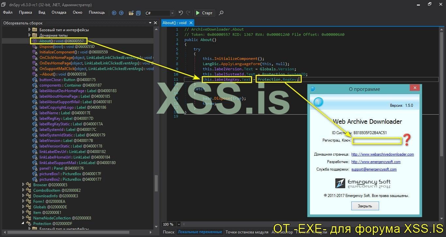Close the About() : void tab
Screen dimensions: 446x237
tap(191, 23)
